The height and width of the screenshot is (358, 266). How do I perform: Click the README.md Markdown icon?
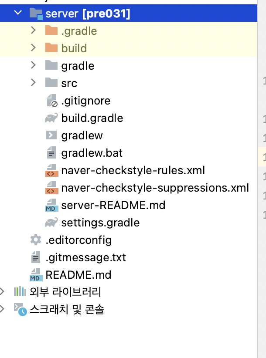[x=36, y=275]
